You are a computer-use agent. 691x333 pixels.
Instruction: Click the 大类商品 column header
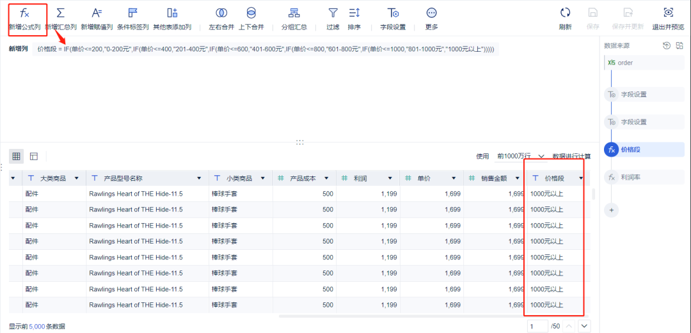(x=54, y=178)
